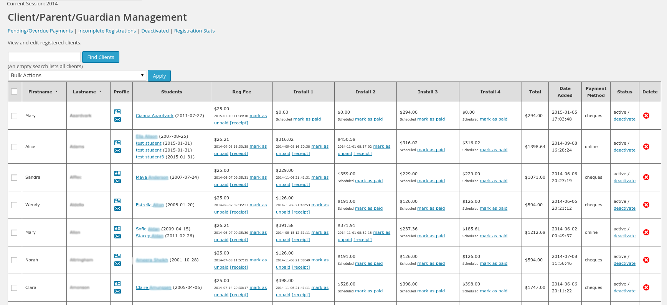Click the Payment Method column header
The height and width of the screenshot is (305, 667).
[596, 92]
